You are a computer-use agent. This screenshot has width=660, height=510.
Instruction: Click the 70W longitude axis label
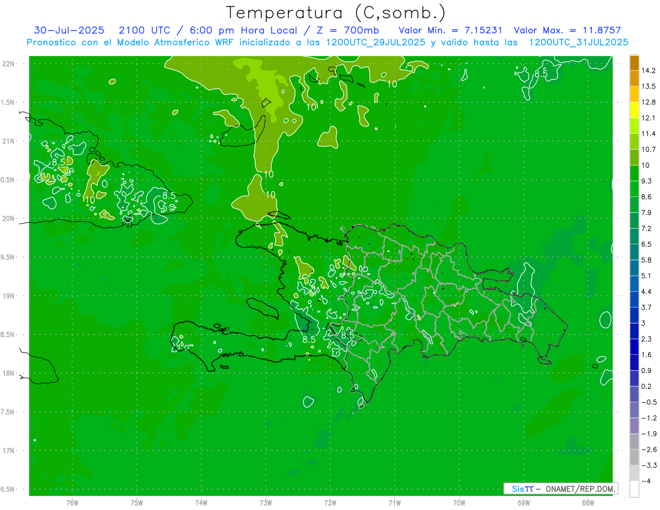coord(459,503)
